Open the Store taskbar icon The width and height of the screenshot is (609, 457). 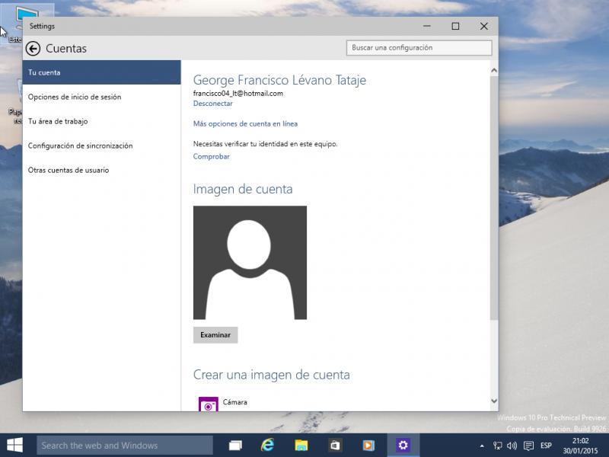click(334, 446)
